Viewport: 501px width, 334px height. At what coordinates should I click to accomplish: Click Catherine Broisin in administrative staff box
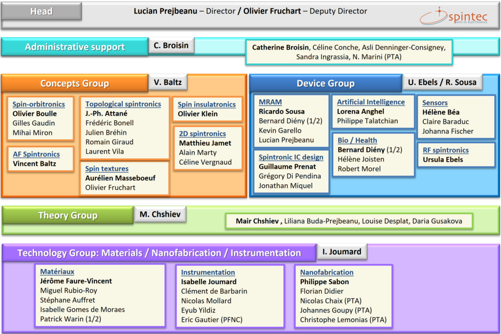(280, 47)
